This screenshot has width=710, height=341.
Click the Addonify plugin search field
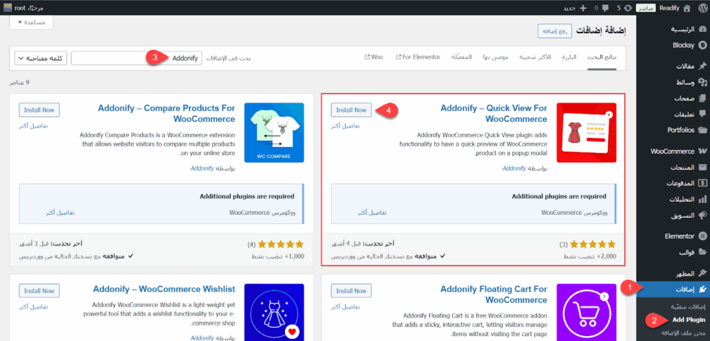137,58
